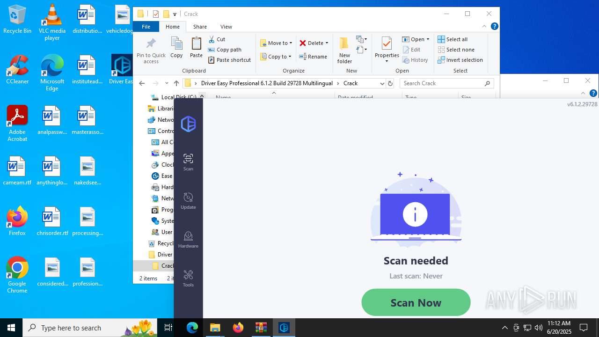
Task: Click Select all in Select group
Action: click(x=453, y=39)
